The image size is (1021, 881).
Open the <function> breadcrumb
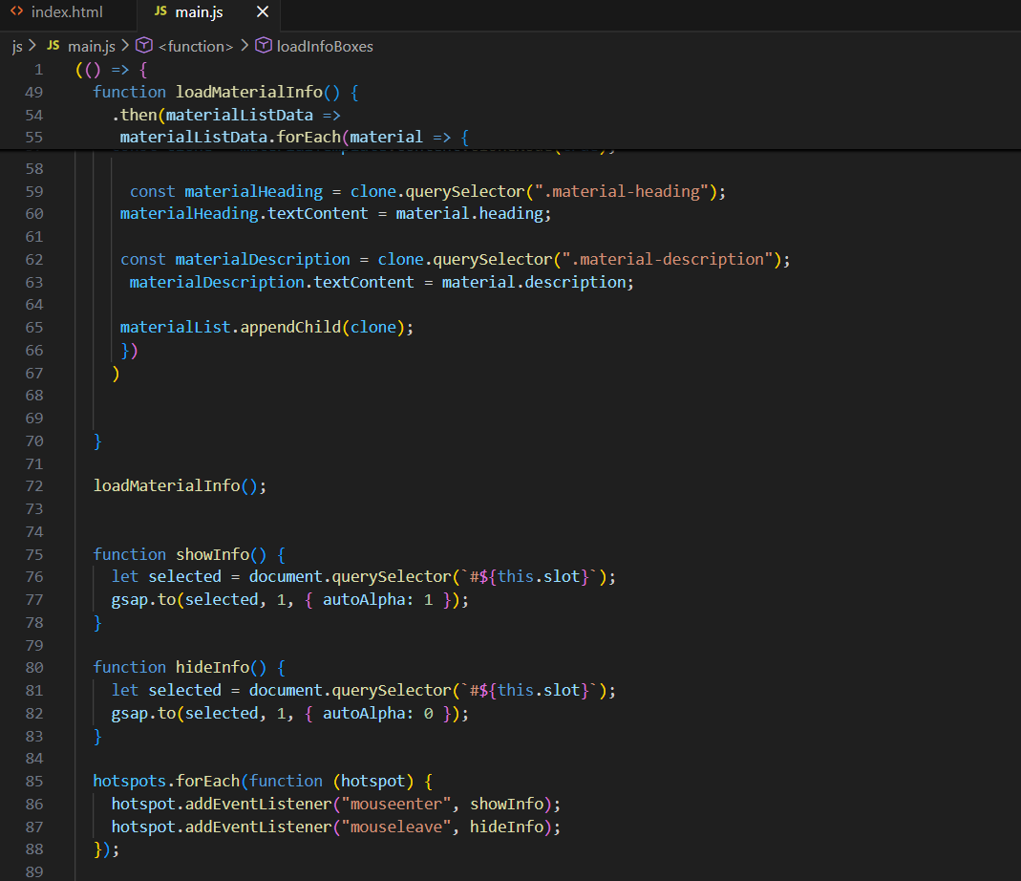pos(196,46)
